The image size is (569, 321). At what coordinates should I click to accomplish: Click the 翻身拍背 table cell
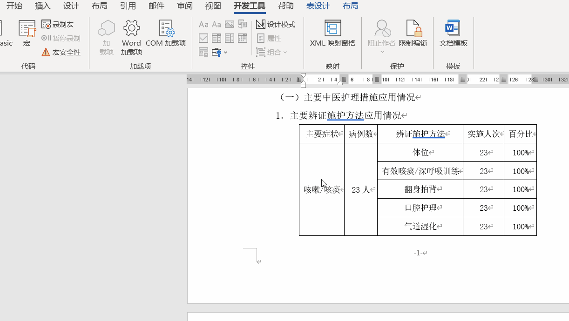[420, 189]
